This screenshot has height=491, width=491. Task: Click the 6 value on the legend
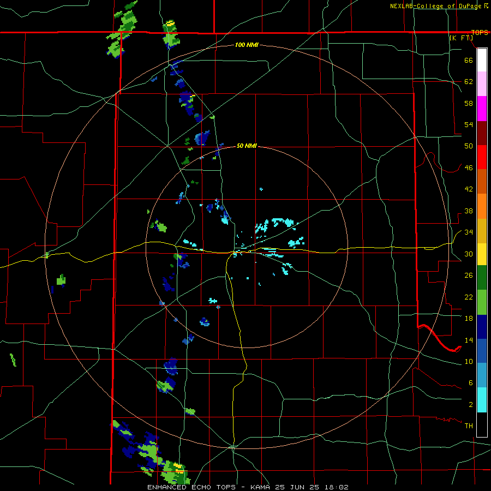[x=471, y=382]
